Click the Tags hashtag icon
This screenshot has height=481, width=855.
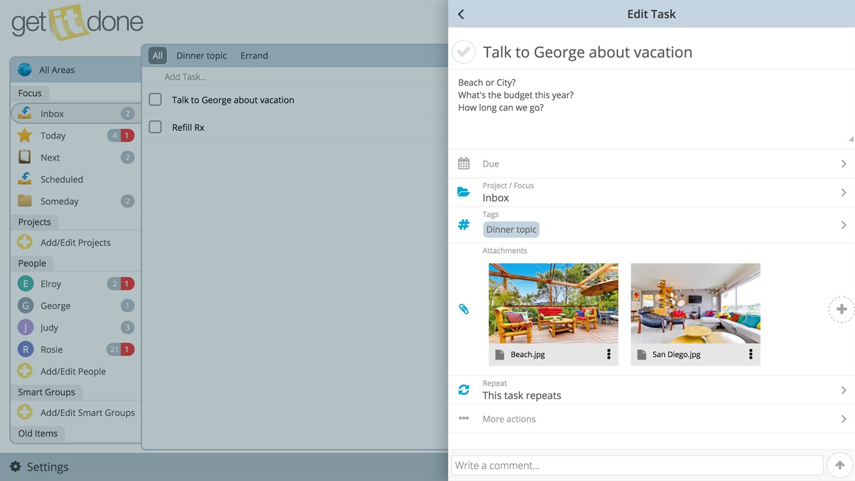coord(463,224)
